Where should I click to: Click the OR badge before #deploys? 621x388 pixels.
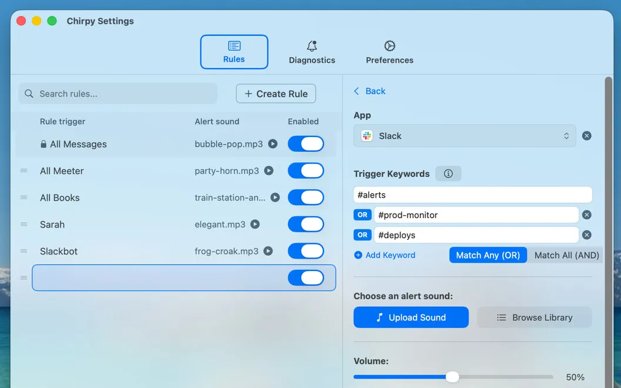click(x=362, y=235)
